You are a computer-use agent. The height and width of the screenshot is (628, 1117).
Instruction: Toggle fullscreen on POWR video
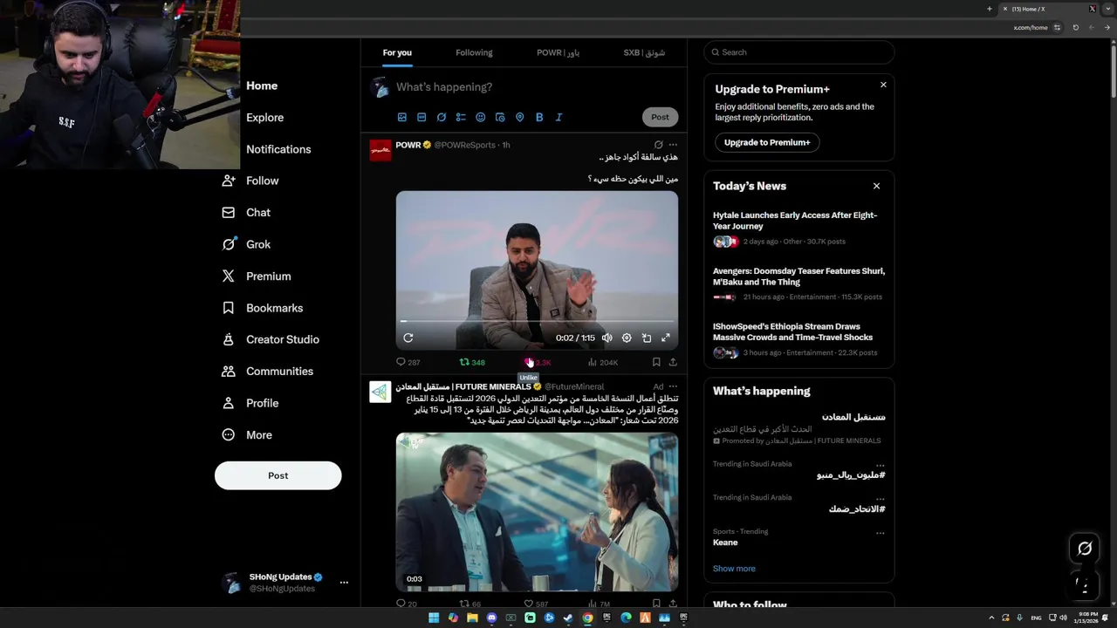666,338
